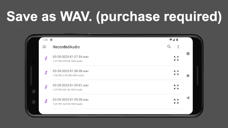Open the hamburger navigation menu

click(44, 47)
